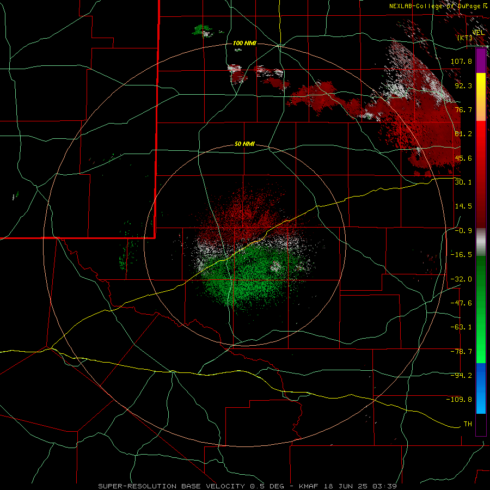Pick the gray near-zero segment of the scale

coord(481,242)
